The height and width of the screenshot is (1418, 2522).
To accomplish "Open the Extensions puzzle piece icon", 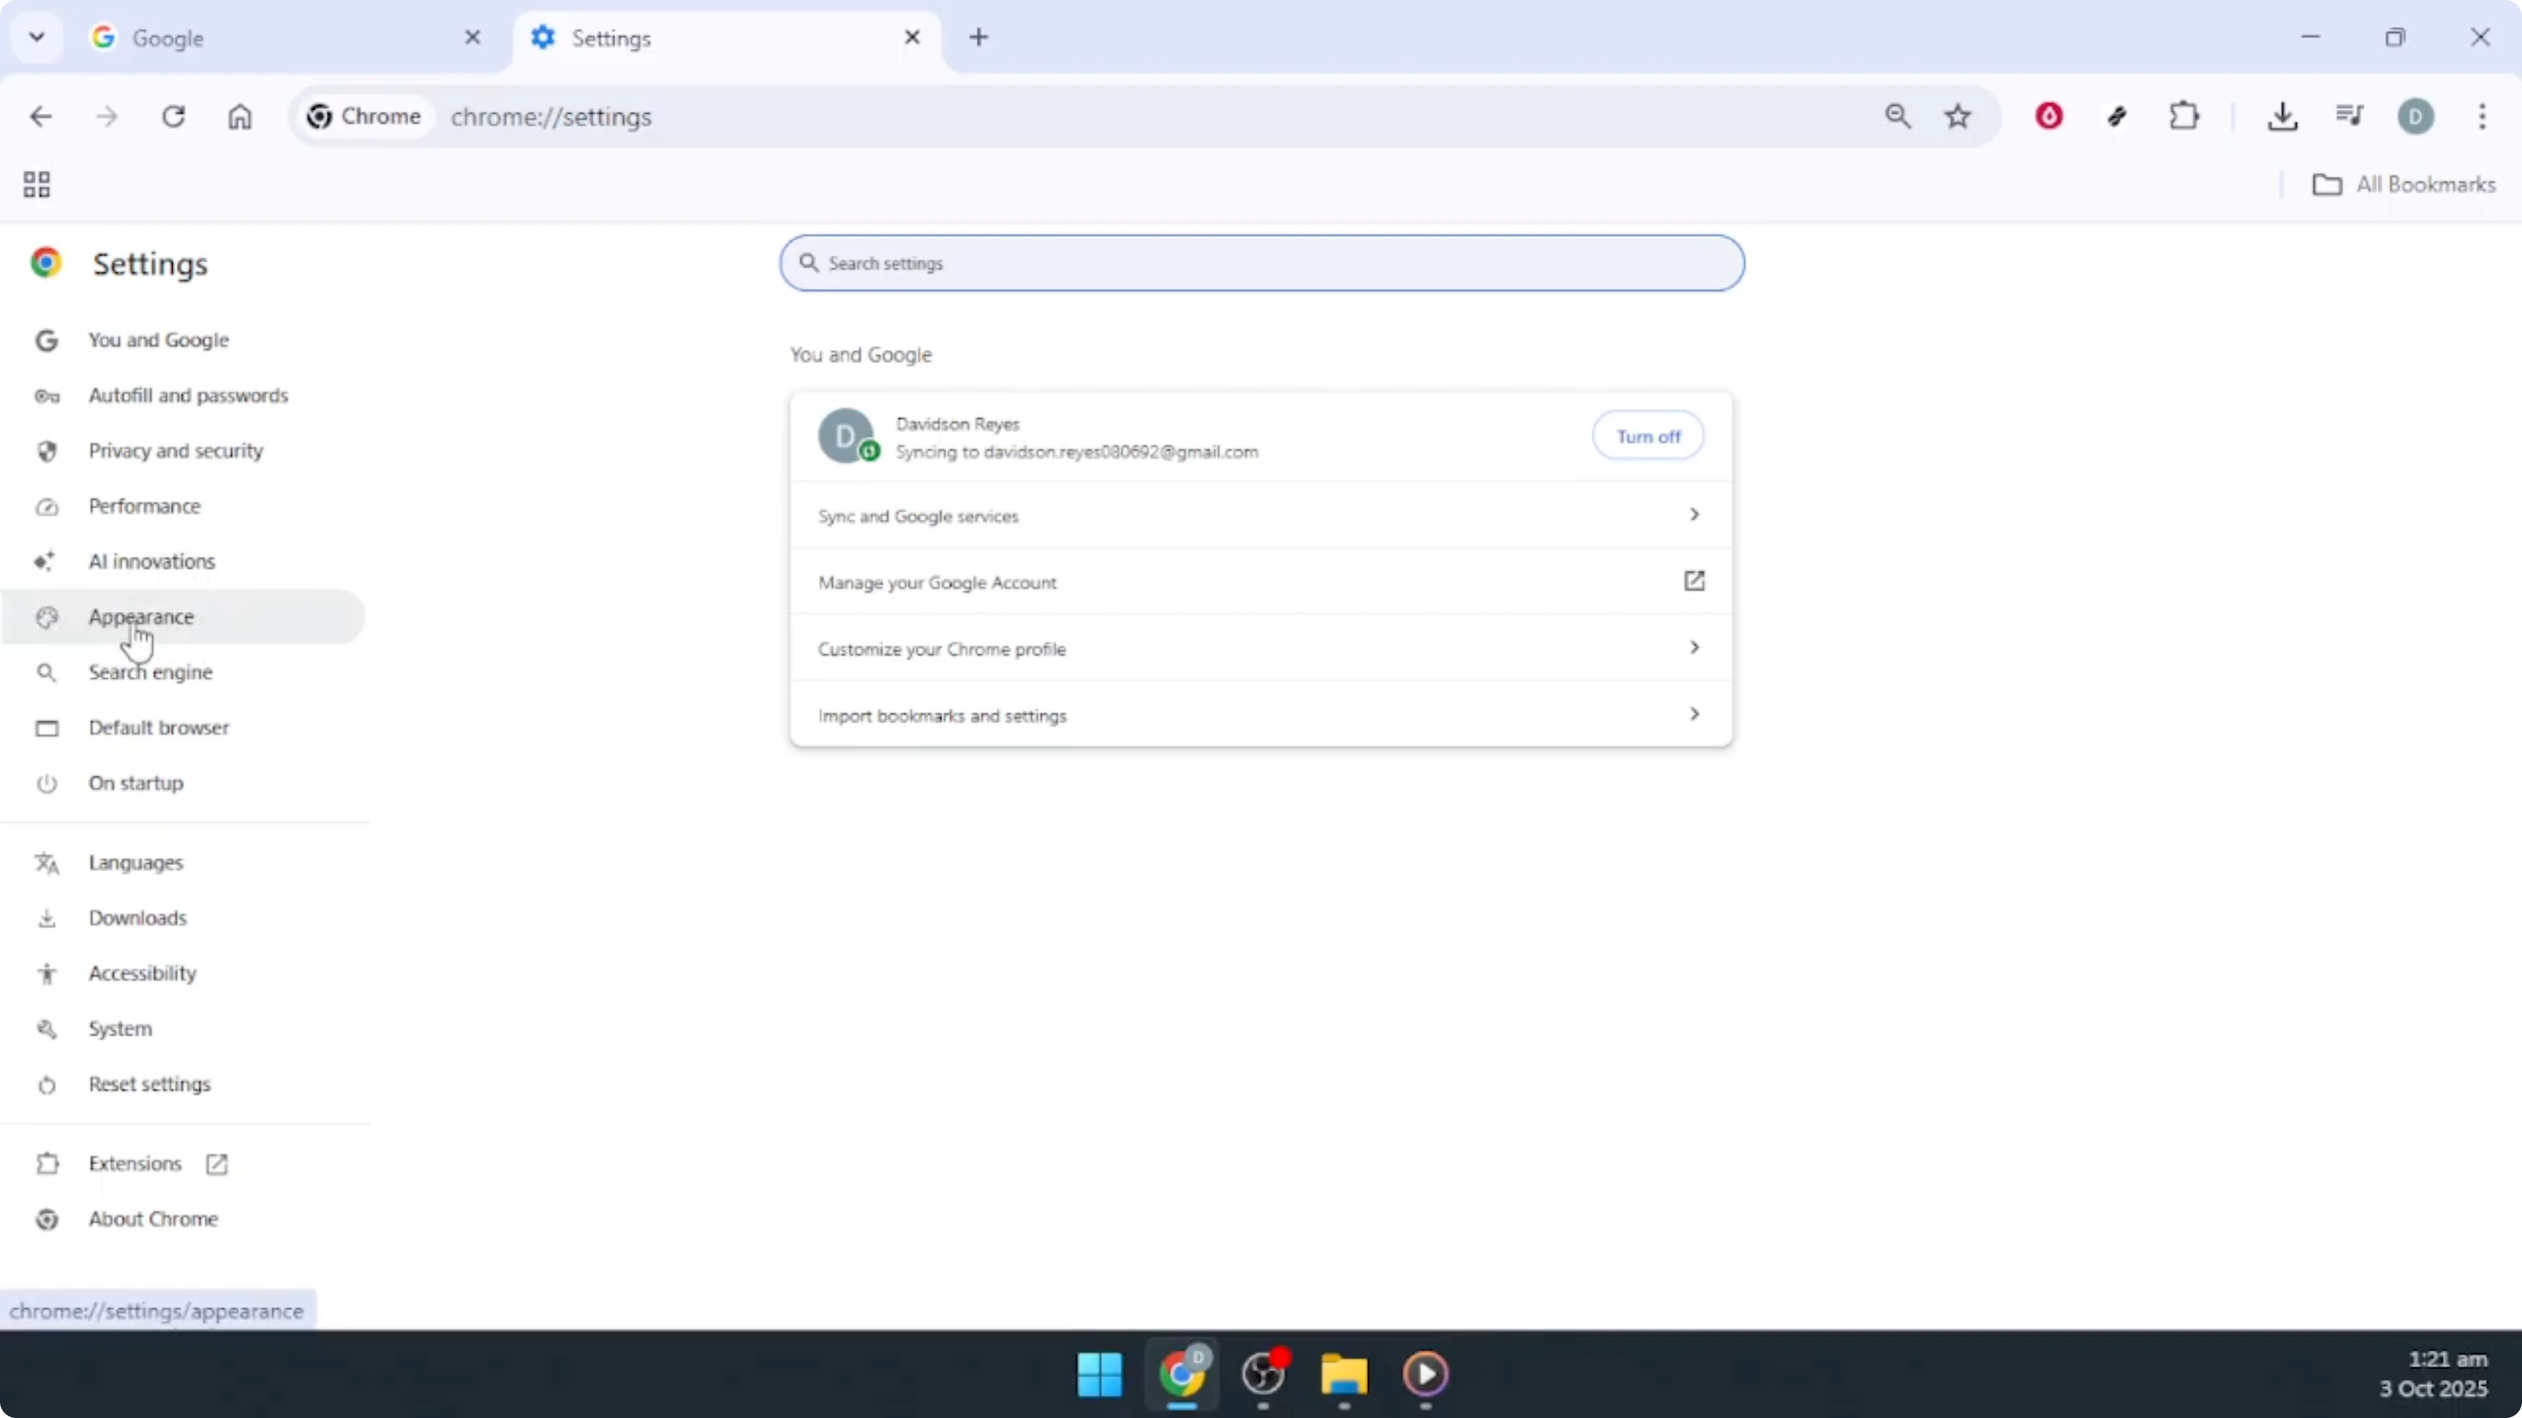I will point(2184,116).
